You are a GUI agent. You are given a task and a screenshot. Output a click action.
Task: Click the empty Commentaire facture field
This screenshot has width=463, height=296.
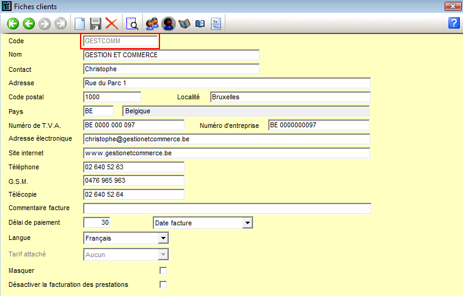(227, 208)
